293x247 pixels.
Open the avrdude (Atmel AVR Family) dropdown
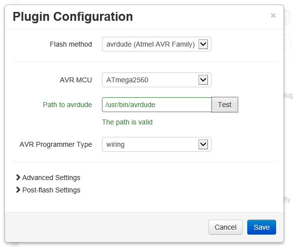pos(157,44)
